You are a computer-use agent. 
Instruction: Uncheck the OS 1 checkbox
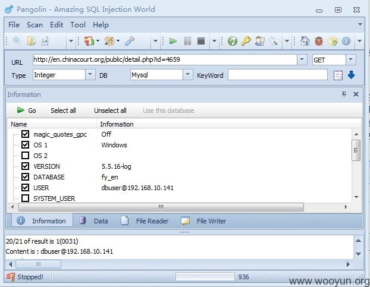pyautogui.click(x=25, y=144)
